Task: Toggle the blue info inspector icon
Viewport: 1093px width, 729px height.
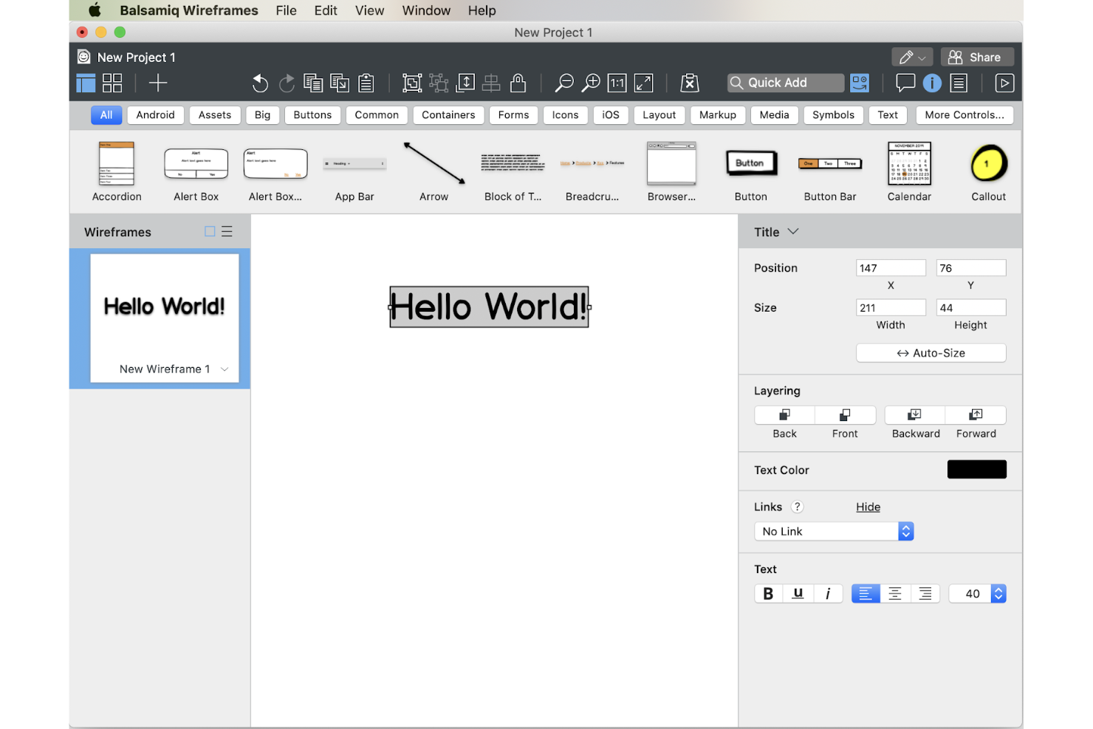Action: [932, 83]
